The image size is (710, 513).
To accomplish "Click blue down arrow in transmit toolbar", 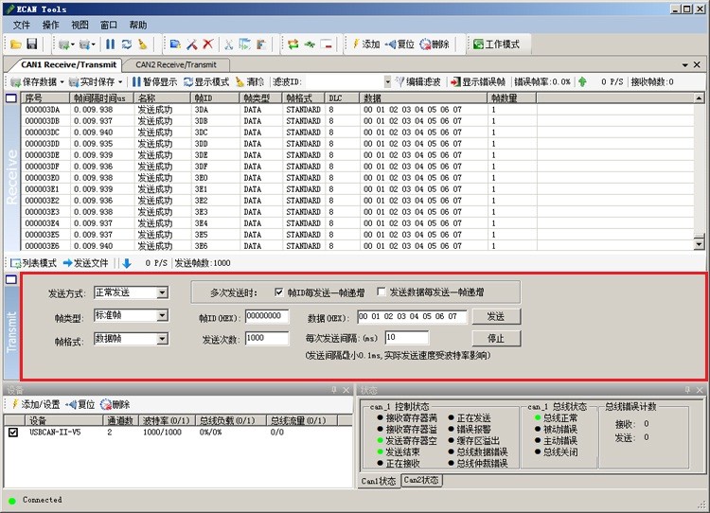I will coord(127,263).
